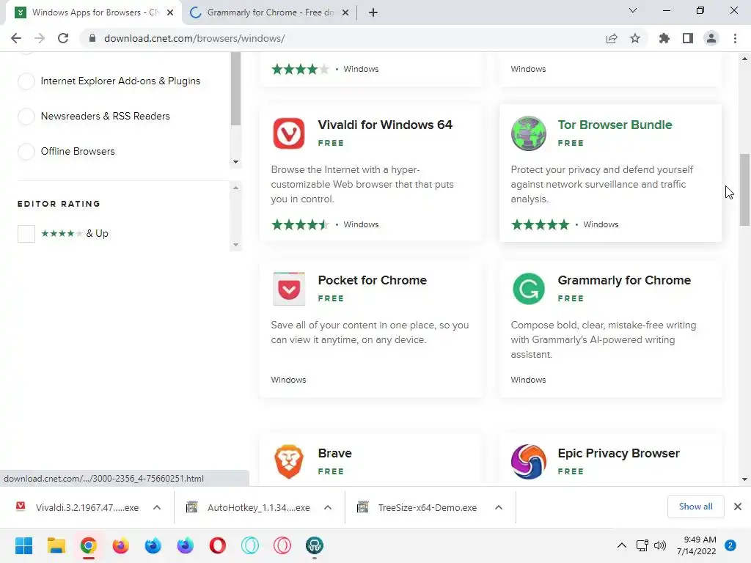Click category list scroll down arrow

(235, 162)
